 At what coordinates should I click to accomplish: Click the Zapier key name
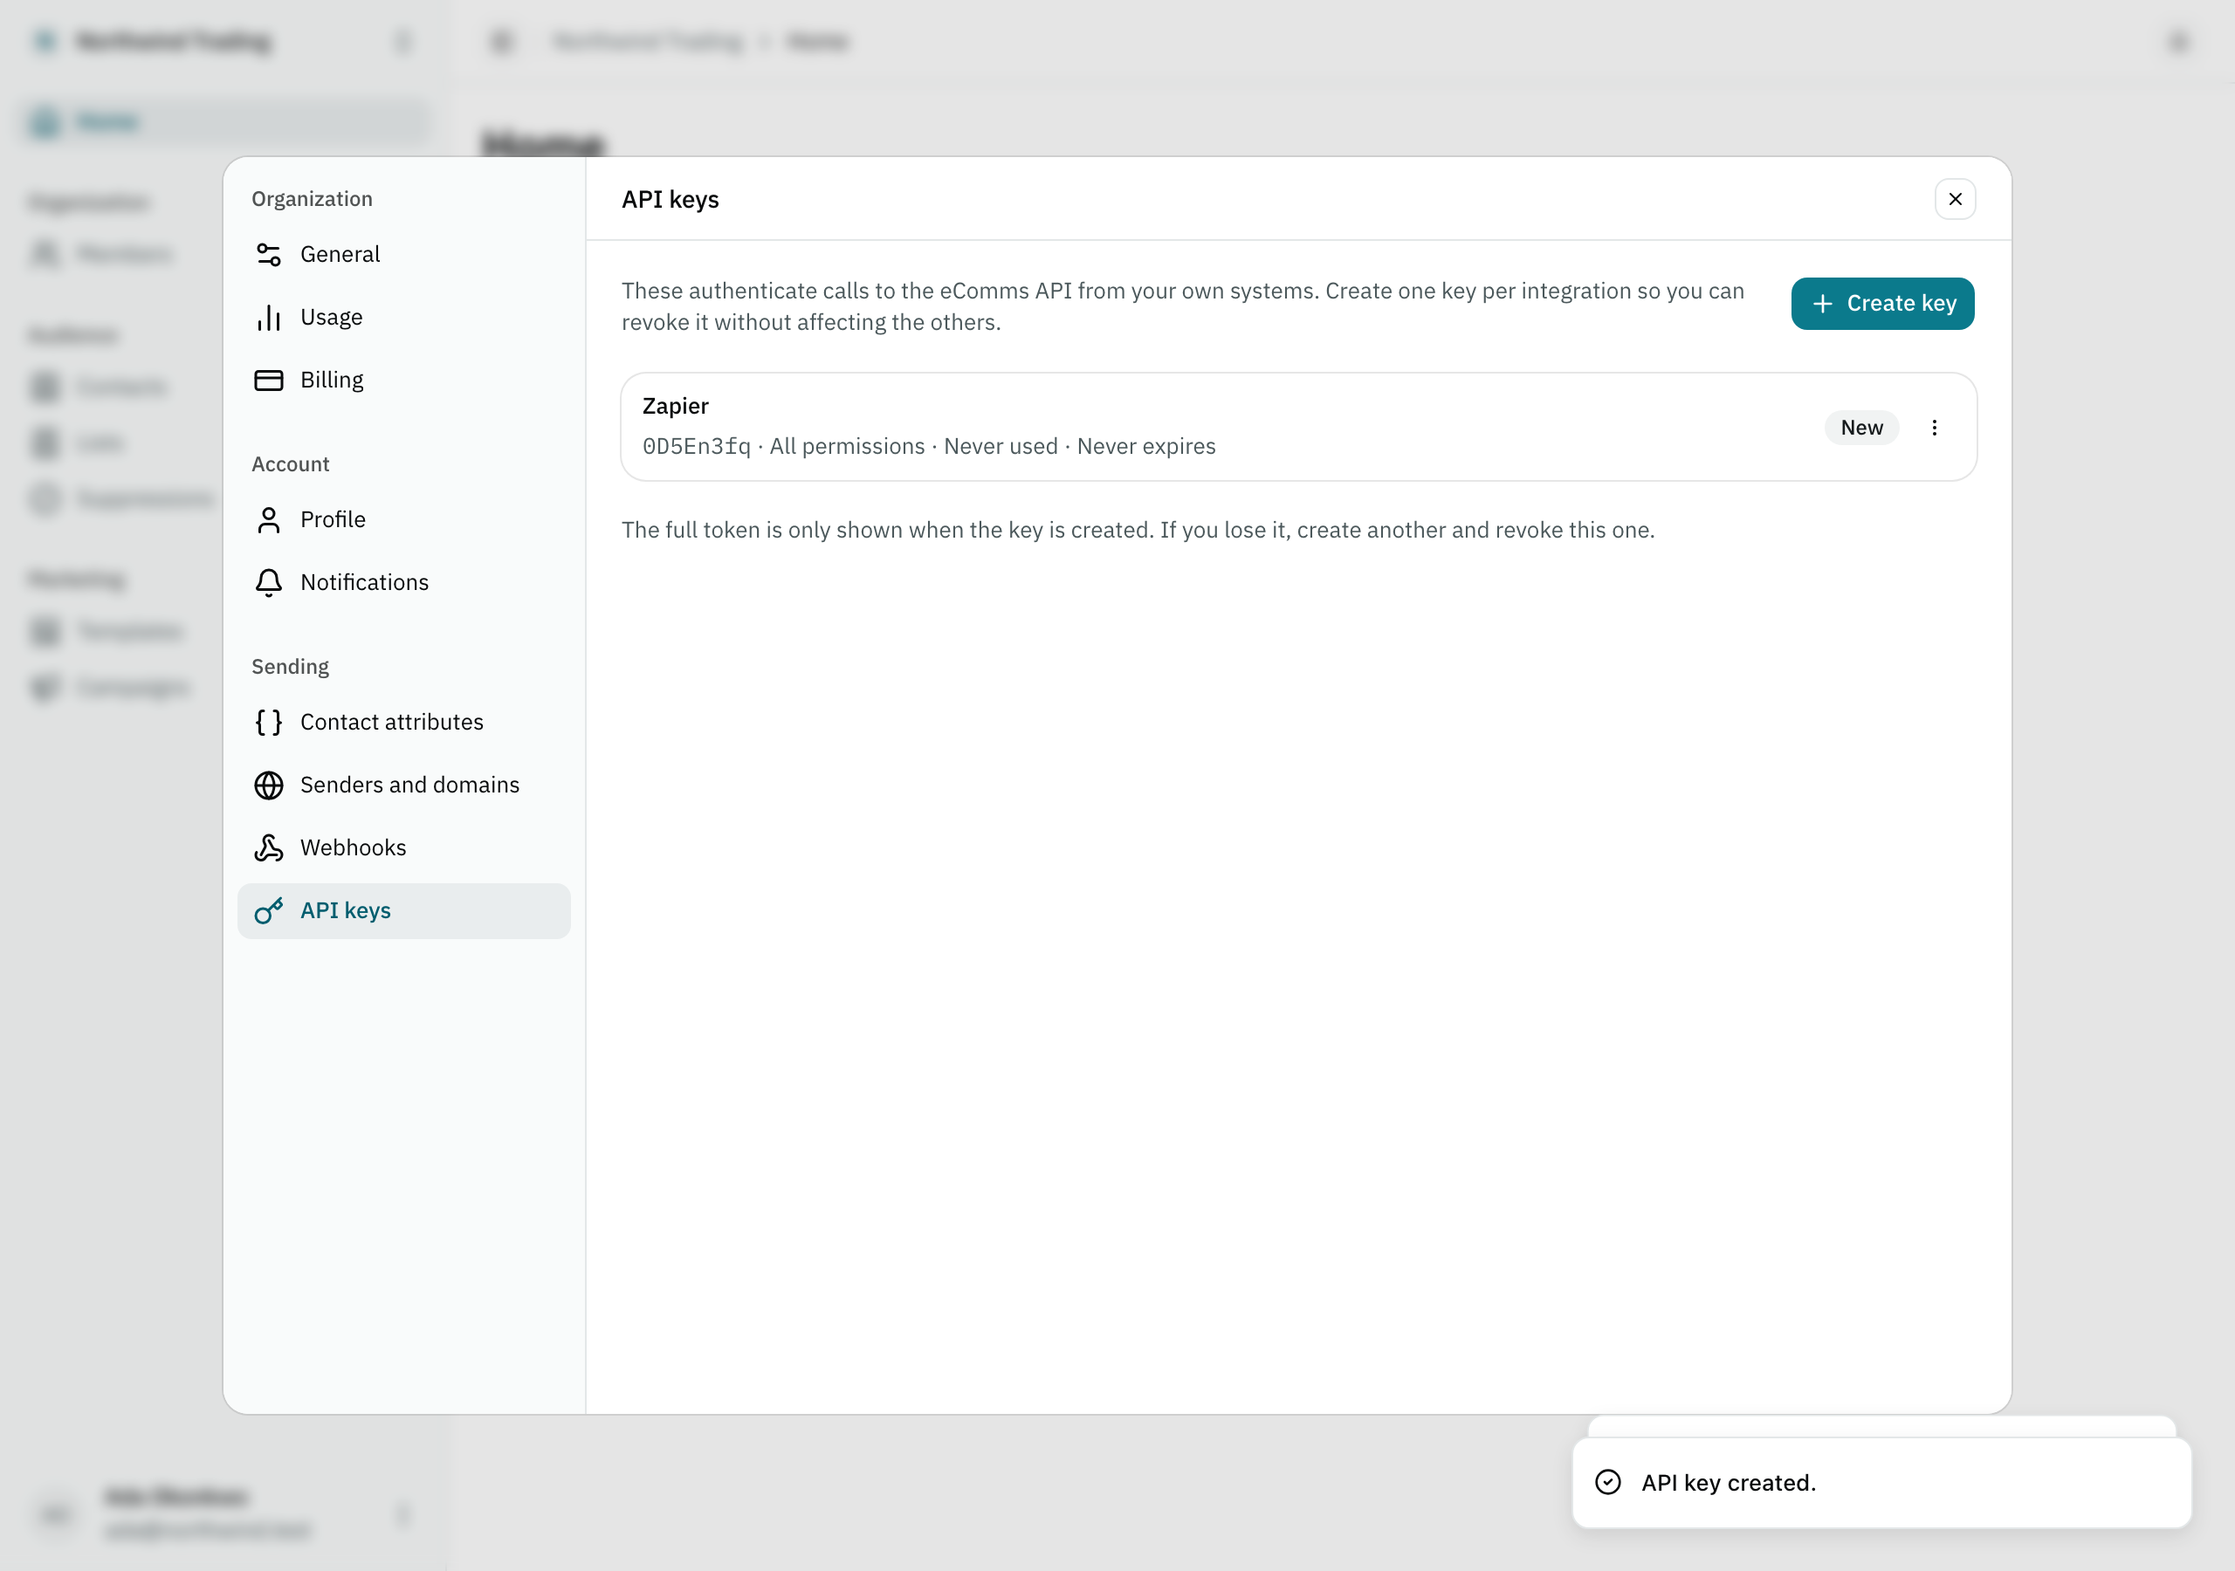click(675, 406)
